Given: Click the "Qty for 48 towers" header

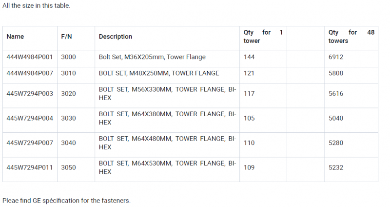Looking at the screenshot, I should pyautogui.click(x=351, y=37).
